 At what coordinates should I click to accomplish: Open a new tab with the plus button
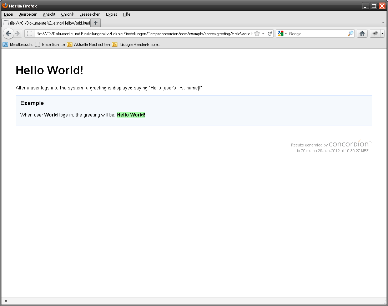pyautogui.click(x=95, y=23)
